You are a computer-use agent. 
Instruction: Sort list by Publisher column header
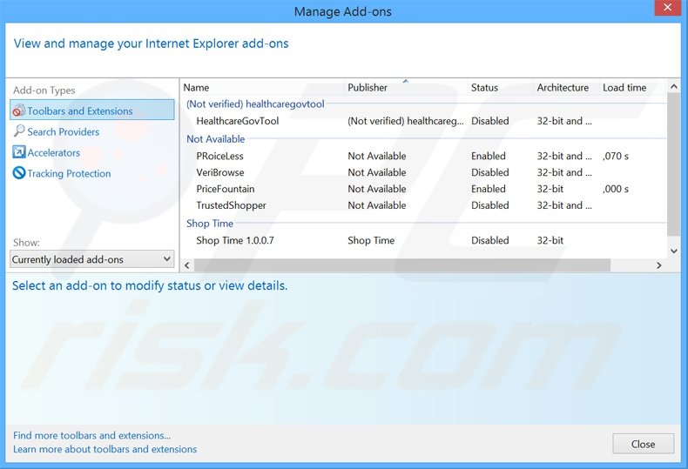407,87
